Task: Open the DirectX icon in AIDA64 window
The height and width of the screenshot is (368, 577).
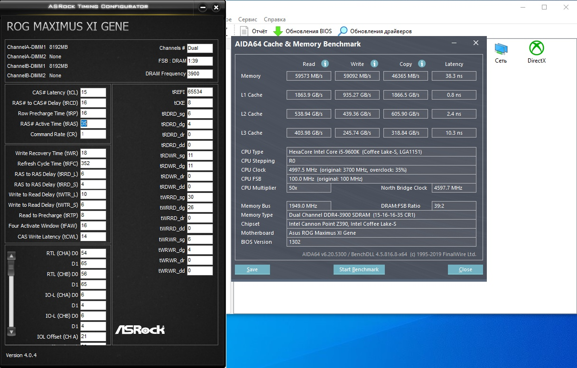Action: (537, 52)
